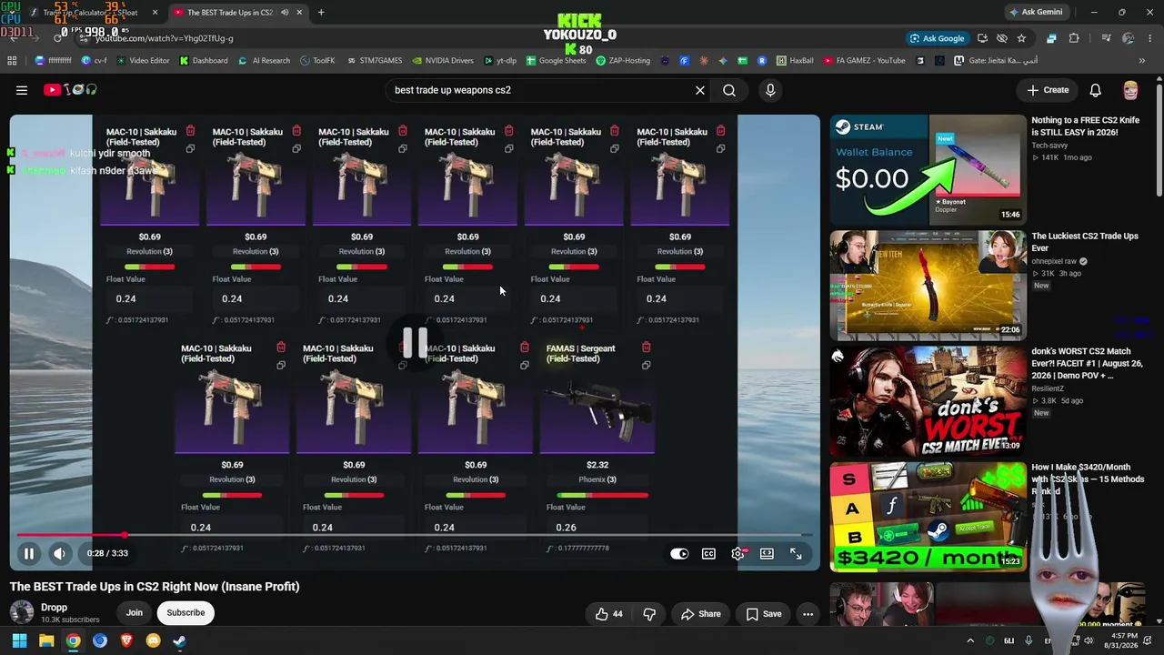Toggle the autoplay switch
This screenshot has width=1164, height=655.
[x=679, y=553]
